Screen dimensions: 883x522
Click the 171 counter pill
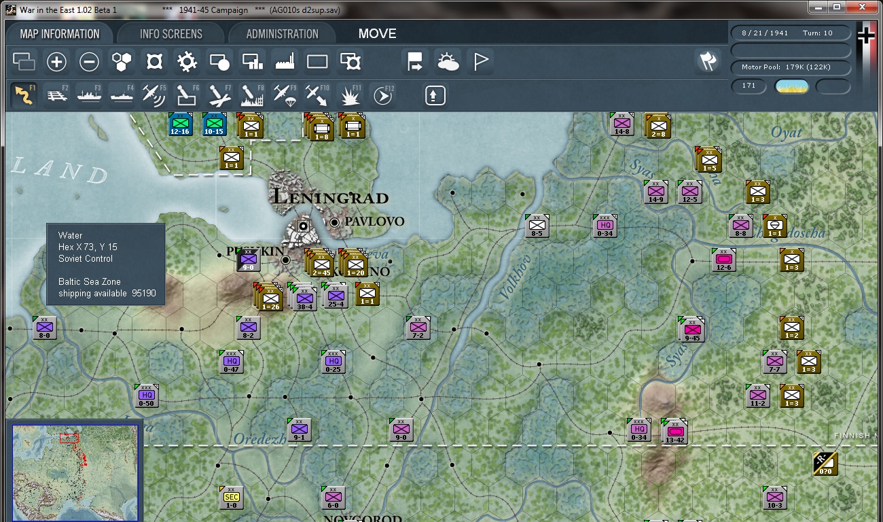(749, 86)
